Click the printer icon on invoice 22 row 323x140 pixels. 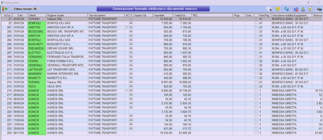click(131, 23)
